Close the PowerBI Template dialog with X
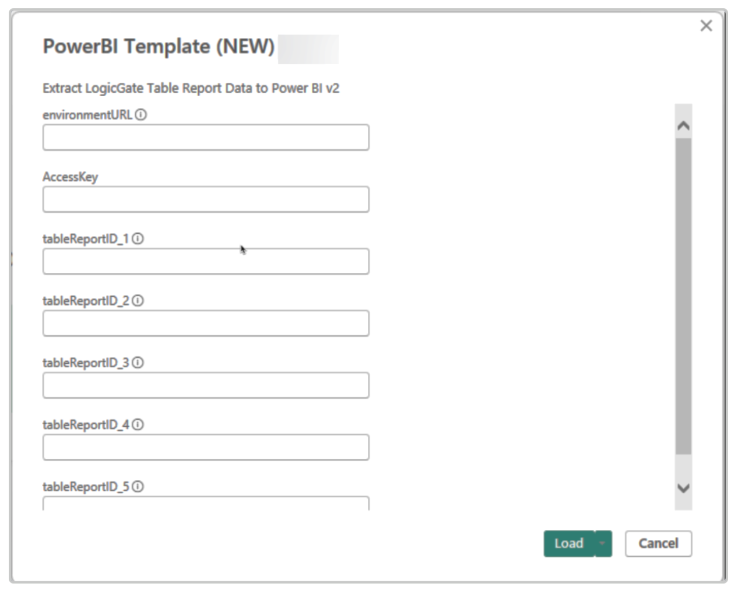The image size is (731, 590). coord(706,26)
